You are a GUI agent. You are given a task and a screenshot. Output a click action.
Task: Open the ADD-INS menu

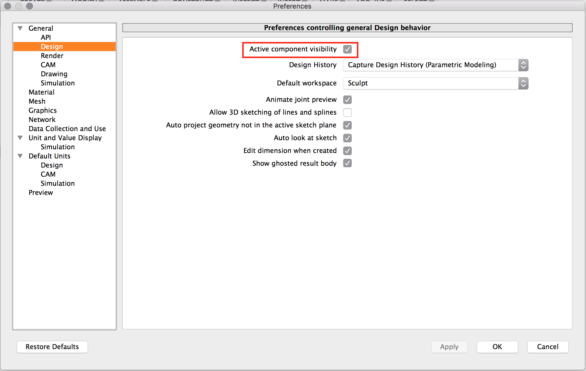372,1
